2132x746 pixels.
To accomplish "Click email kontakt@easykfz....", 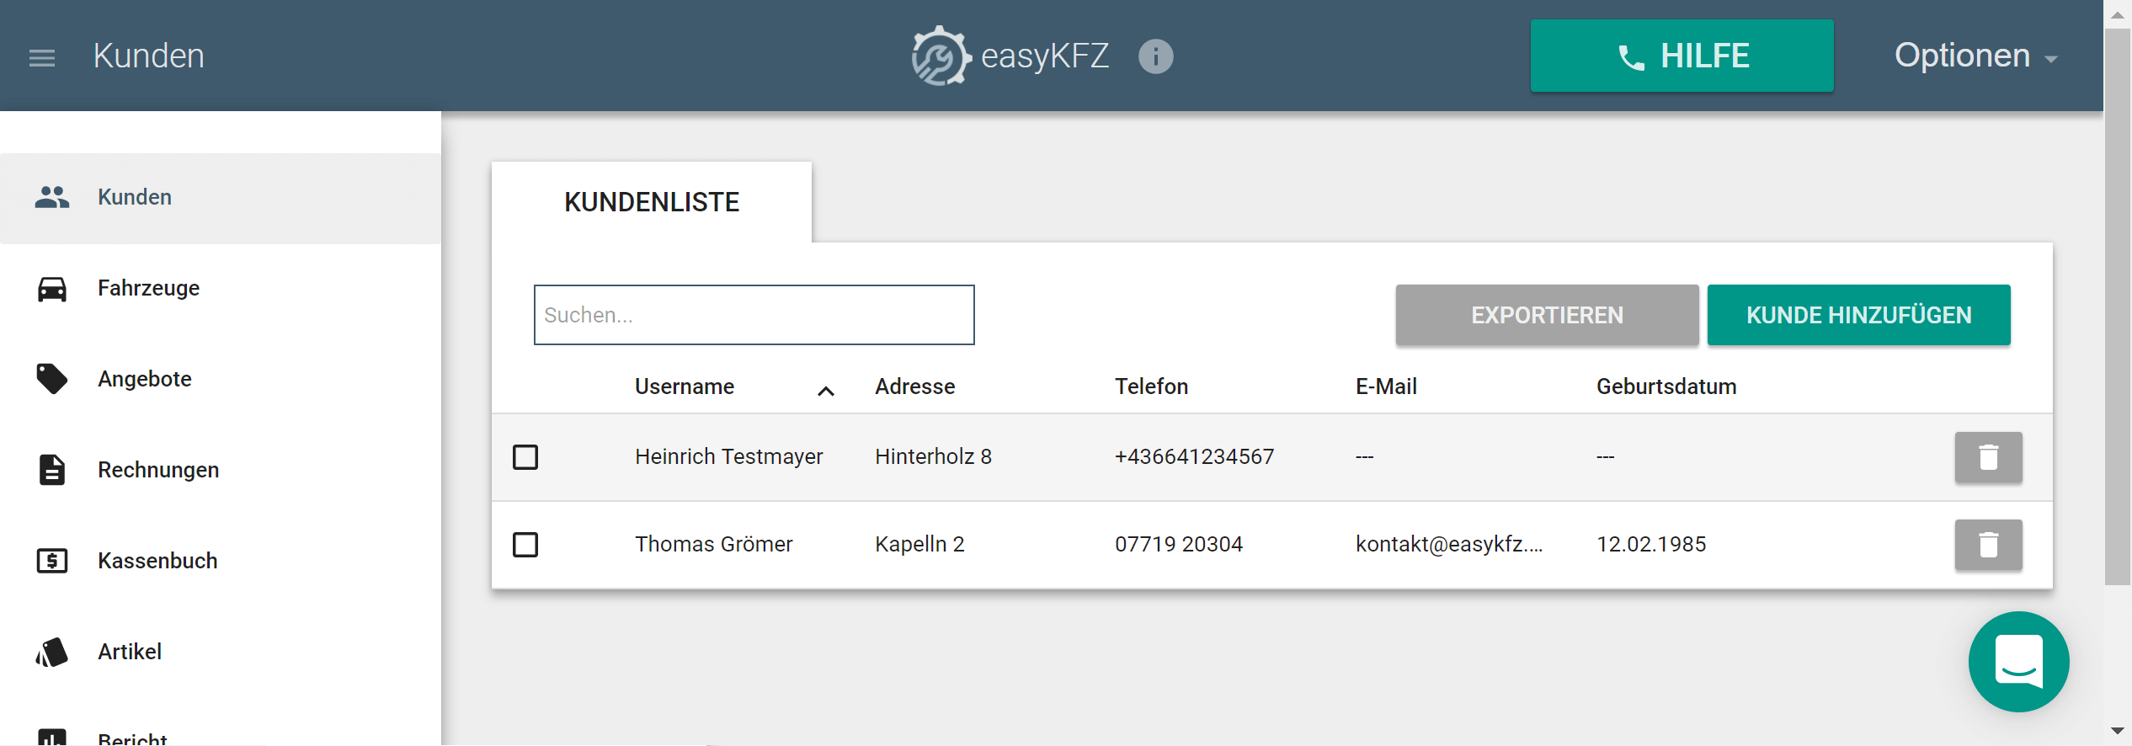I will (x=1449, y=544).
